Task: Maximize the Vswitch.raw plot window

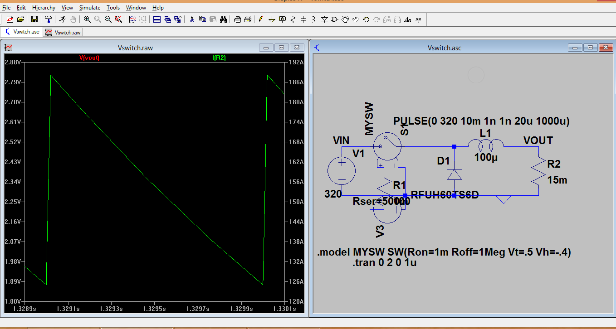Action: coord(281,48)
